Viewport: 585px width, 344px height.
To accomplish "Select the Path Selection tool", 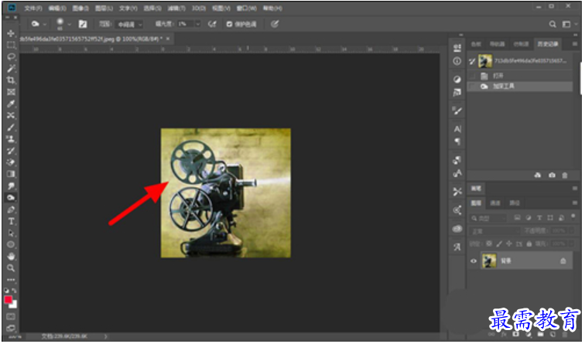I will pyautogui.click(x=11, y=233).
